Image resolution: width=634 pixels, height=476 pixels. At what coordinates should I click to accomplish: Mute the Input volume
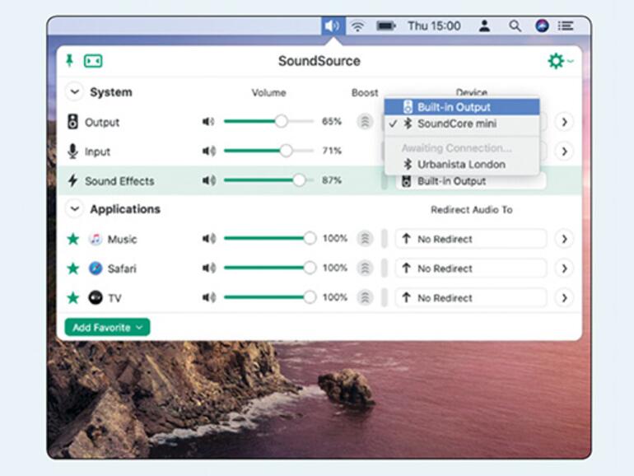(208, 151)
